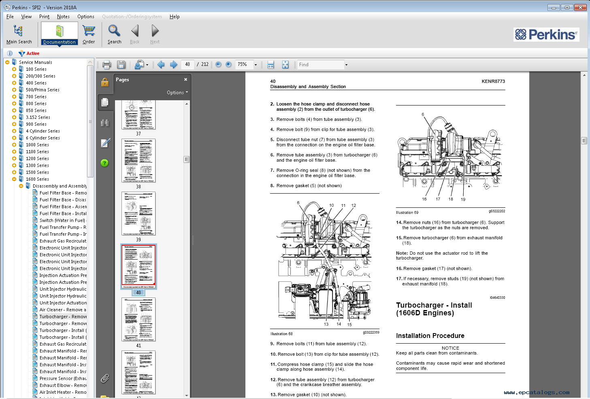Click the zoom in plus button
Screen dimensions: 590x399
(228, 65)
